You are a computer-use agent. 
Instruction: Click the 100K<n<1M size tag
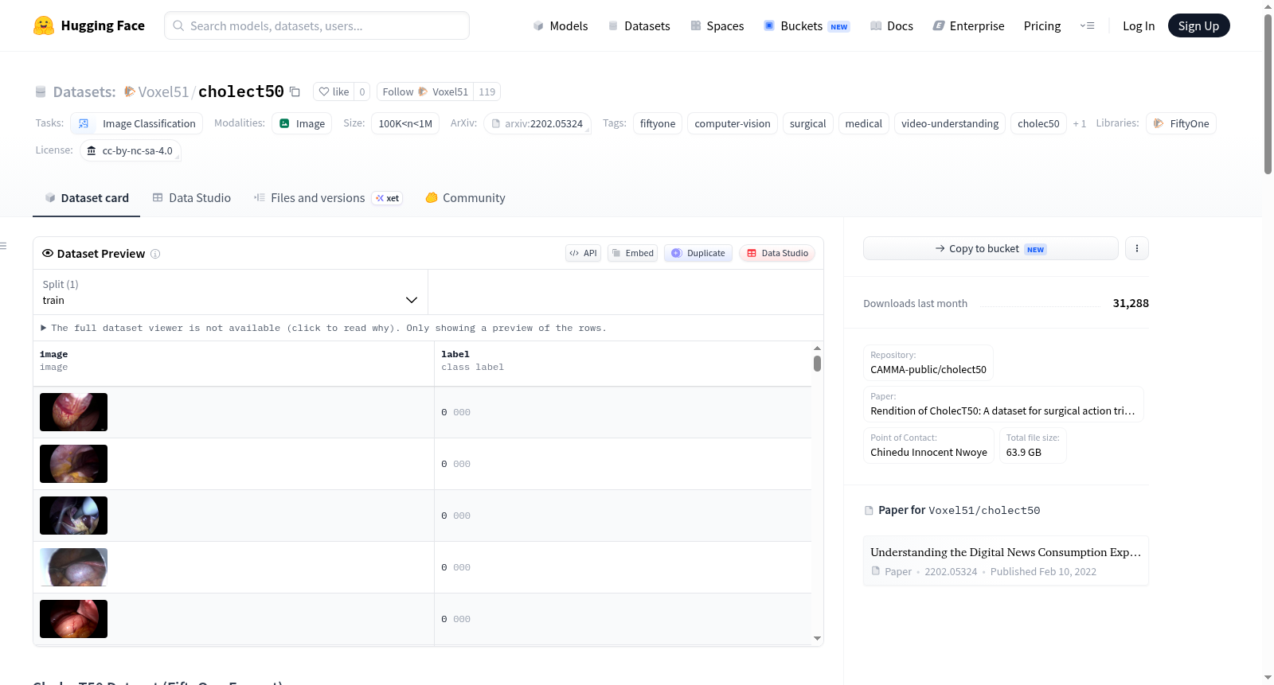pos(405,123)
